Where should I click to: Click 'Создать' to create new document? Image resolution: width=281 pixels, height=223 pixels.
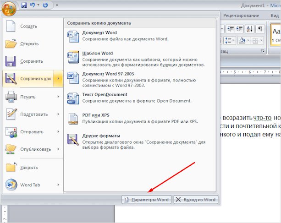click(x=28, y=26)
